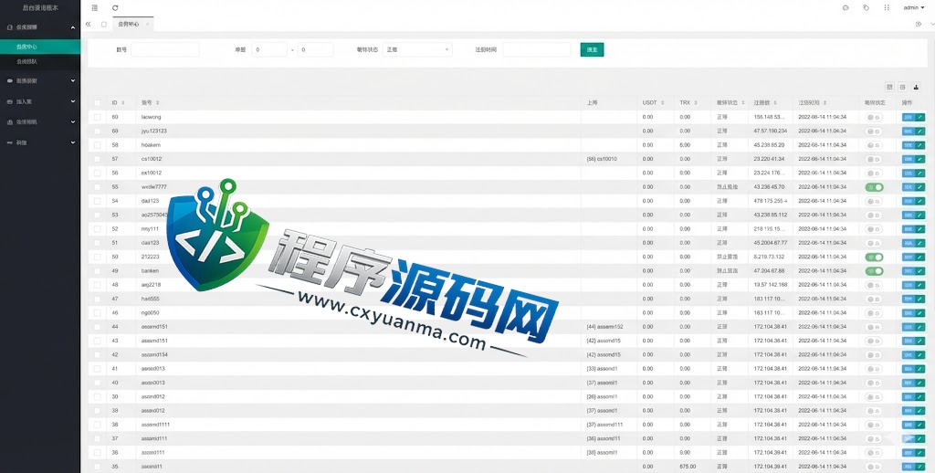Click the minimum balance input showing 0
This screenshot has height=473, width=935.
(x=269, y=50)
